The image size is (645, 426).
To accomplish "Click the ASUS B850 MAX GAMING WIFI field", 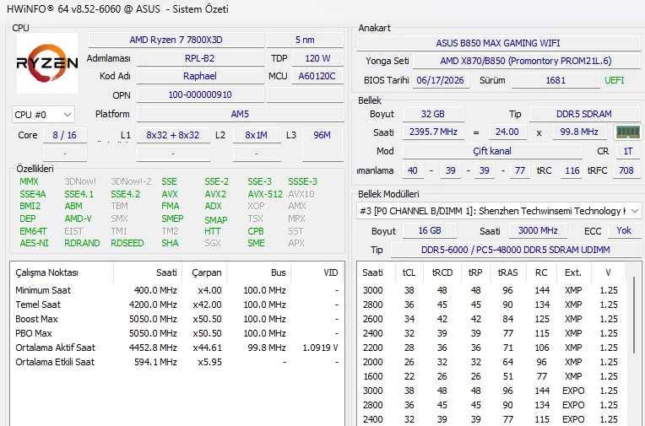I will click(x=498, y=43).
